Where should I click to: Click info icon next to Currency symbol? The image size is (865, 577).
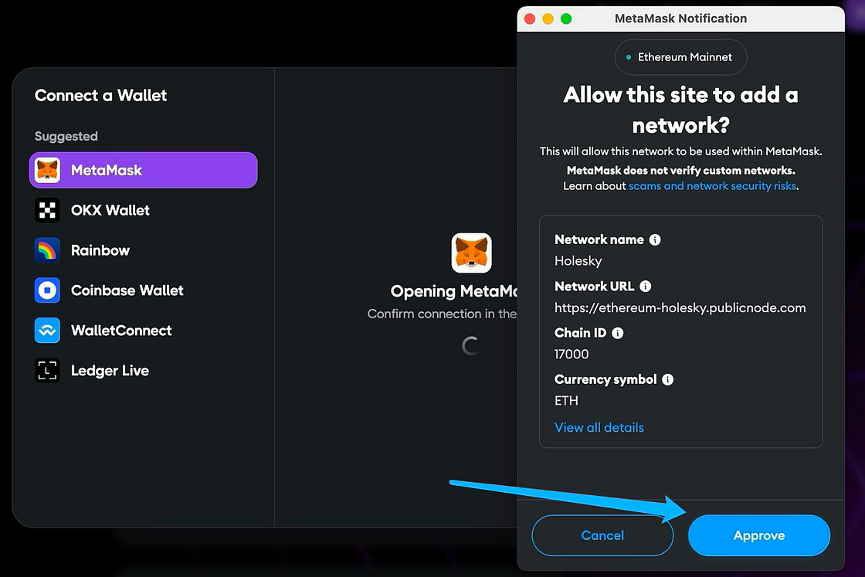coord(668,379)
